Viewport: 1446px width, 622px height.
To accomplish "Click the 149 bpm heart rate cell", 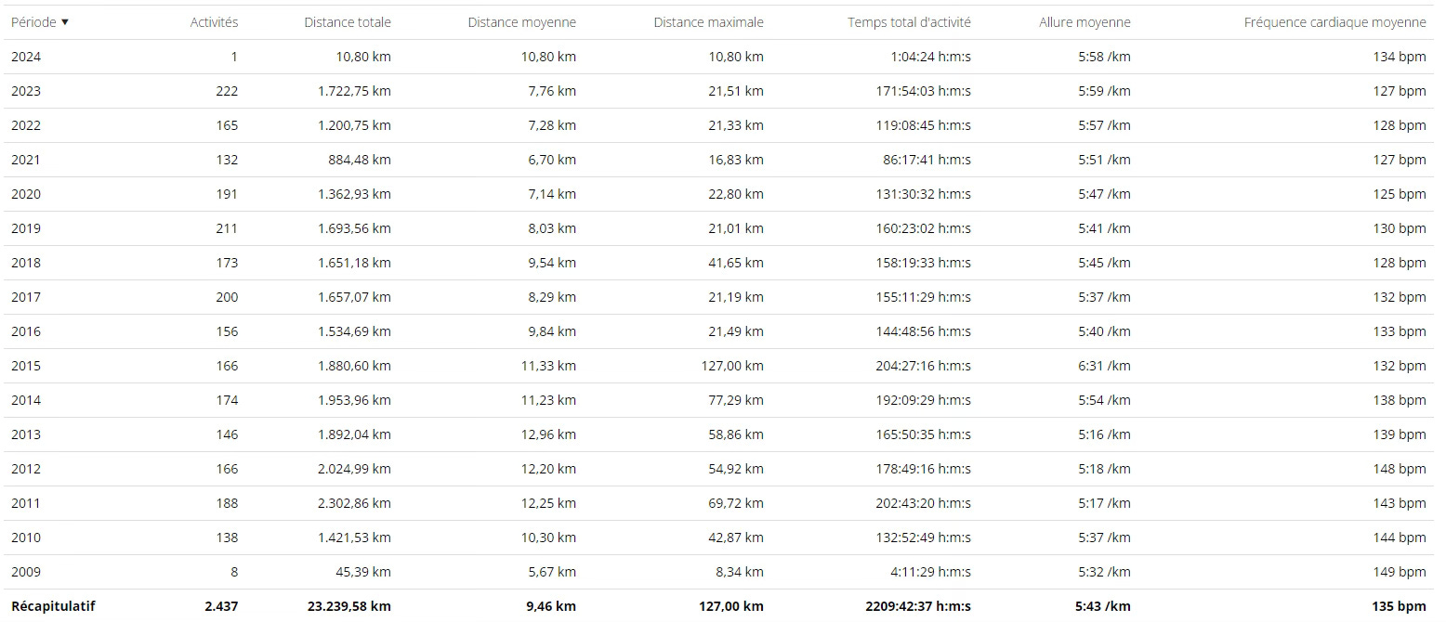I will coord(1400,572).
